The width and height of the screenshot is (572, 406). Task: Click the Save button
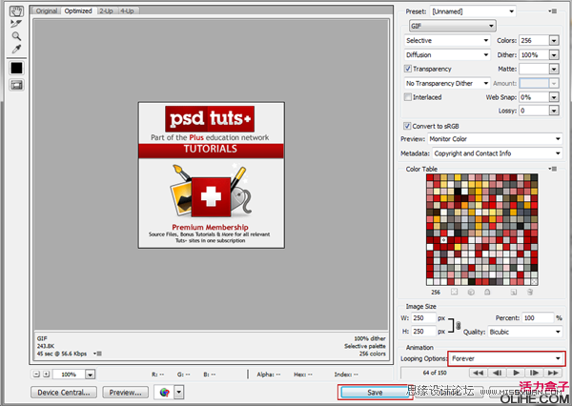375,392
